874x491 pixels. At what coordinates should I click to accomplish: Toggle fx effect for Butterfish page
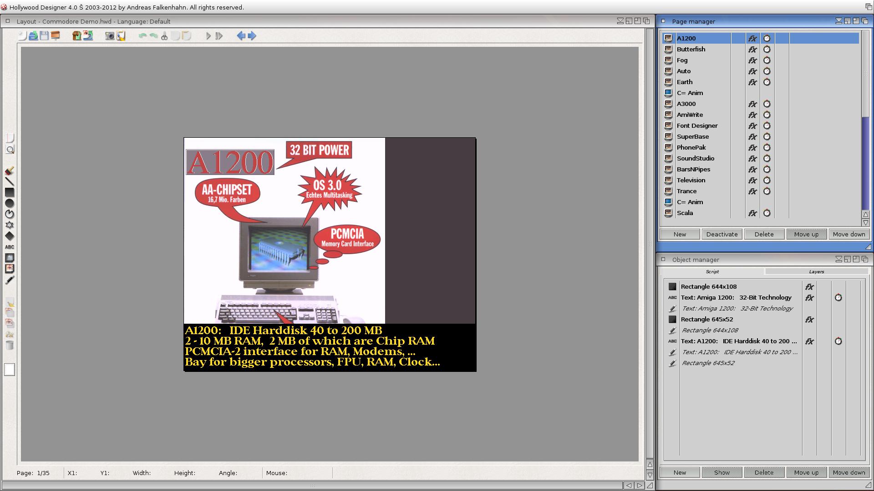(x=752, y=49)
